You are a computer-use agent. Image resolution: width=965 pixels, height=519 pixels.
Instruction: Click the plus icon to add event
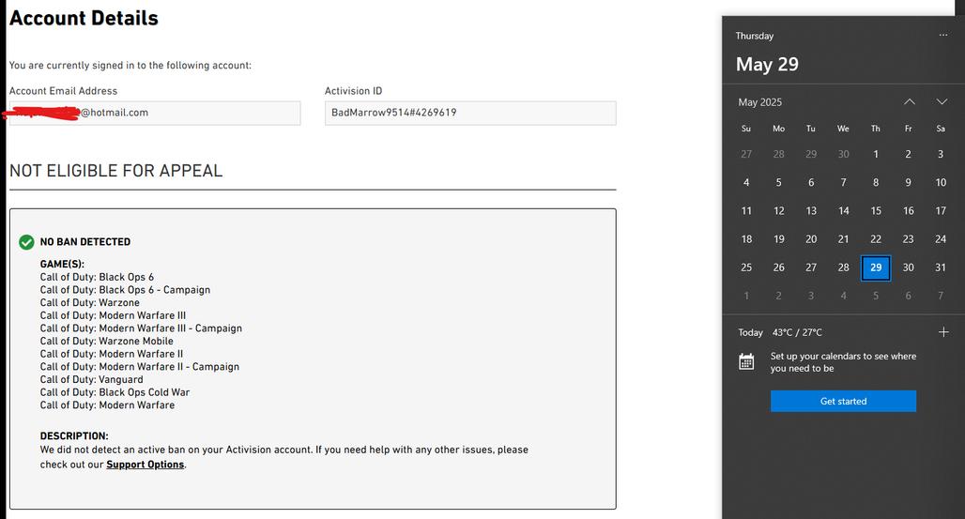(943, 332)
